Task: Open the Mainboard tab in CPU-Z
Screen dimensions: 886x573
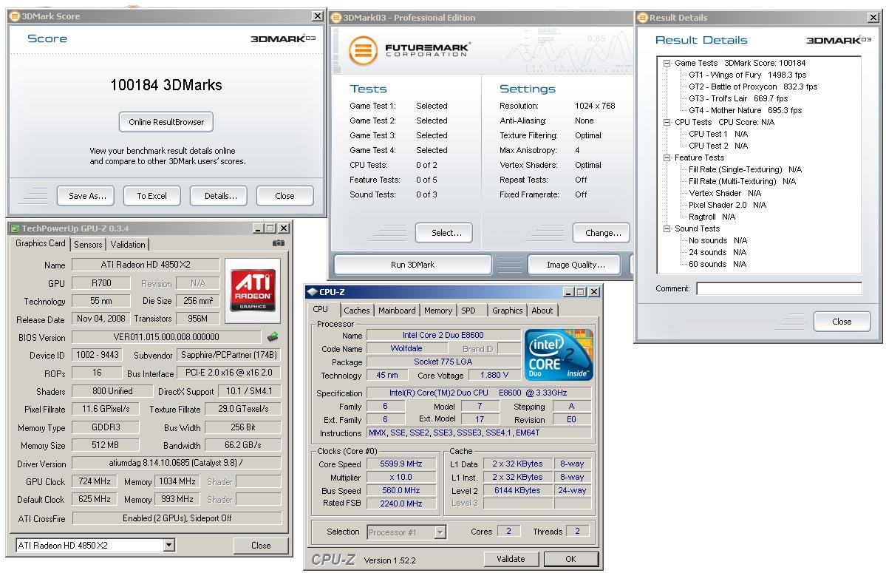Action: (x=397, y=311)
